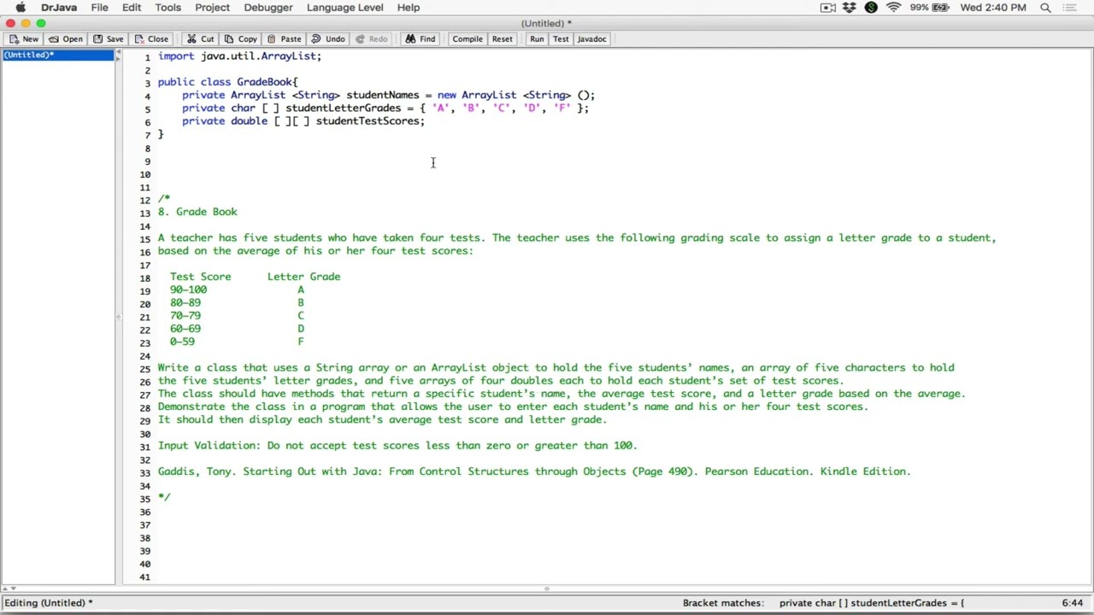Click the Open toolbar button
The image size is (1094, 615).
(x=66, y=39)
